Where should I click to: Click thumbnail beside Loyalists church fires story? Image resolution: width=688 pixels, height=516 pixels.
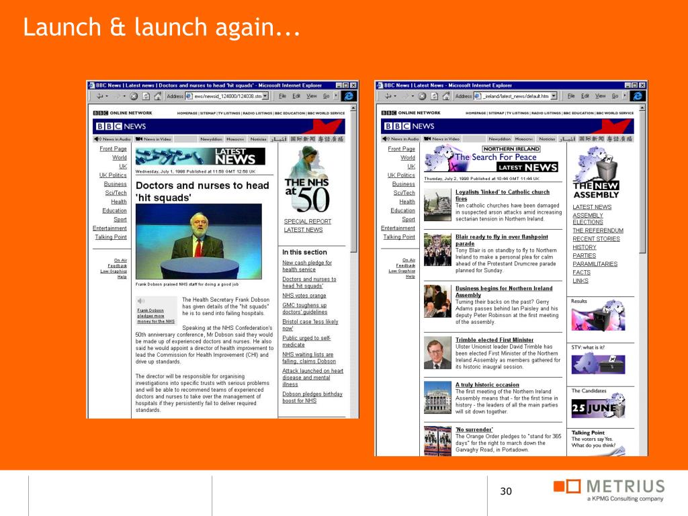(x=437, y=205)
